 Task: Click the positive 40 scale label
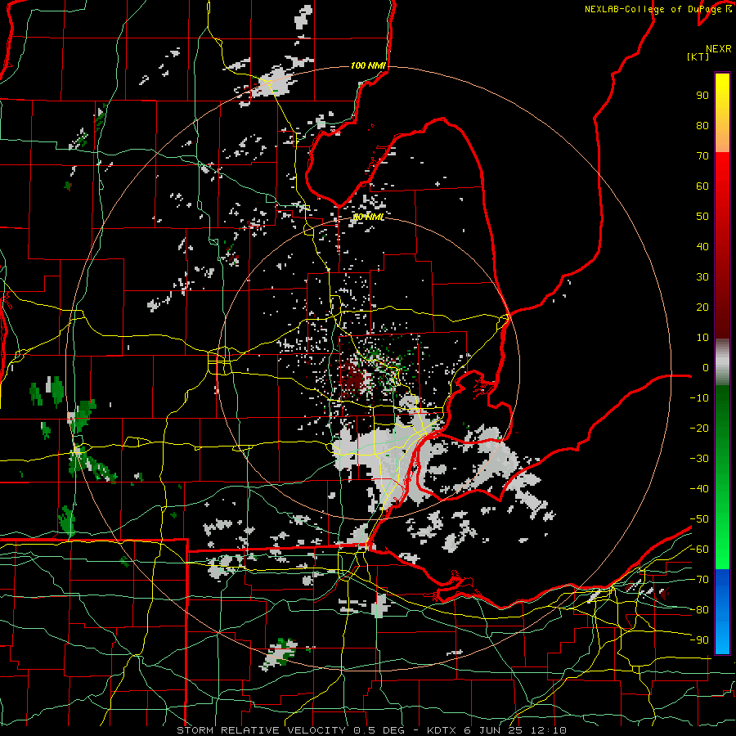tap(702, 247)
